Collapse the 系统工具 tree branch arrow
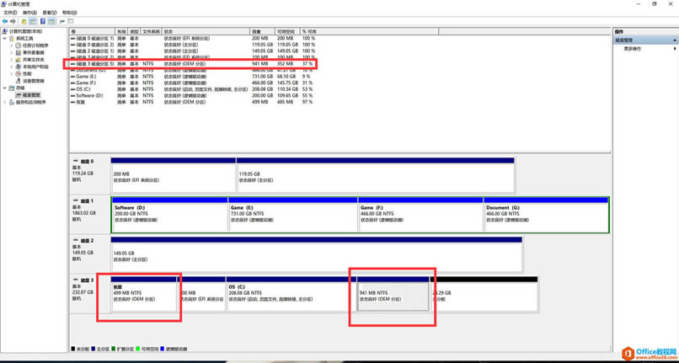679x363 pixels. tap(5, 38)
